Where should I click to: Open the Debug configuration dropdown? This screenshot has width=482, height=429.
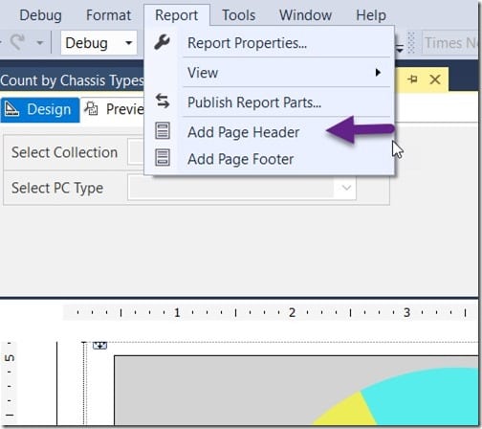99,43
